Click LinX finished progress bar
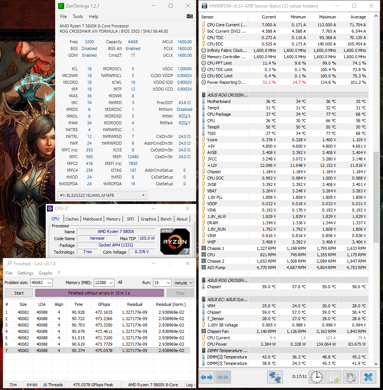The height and width of the screenshot is (390, 383). 99,293
